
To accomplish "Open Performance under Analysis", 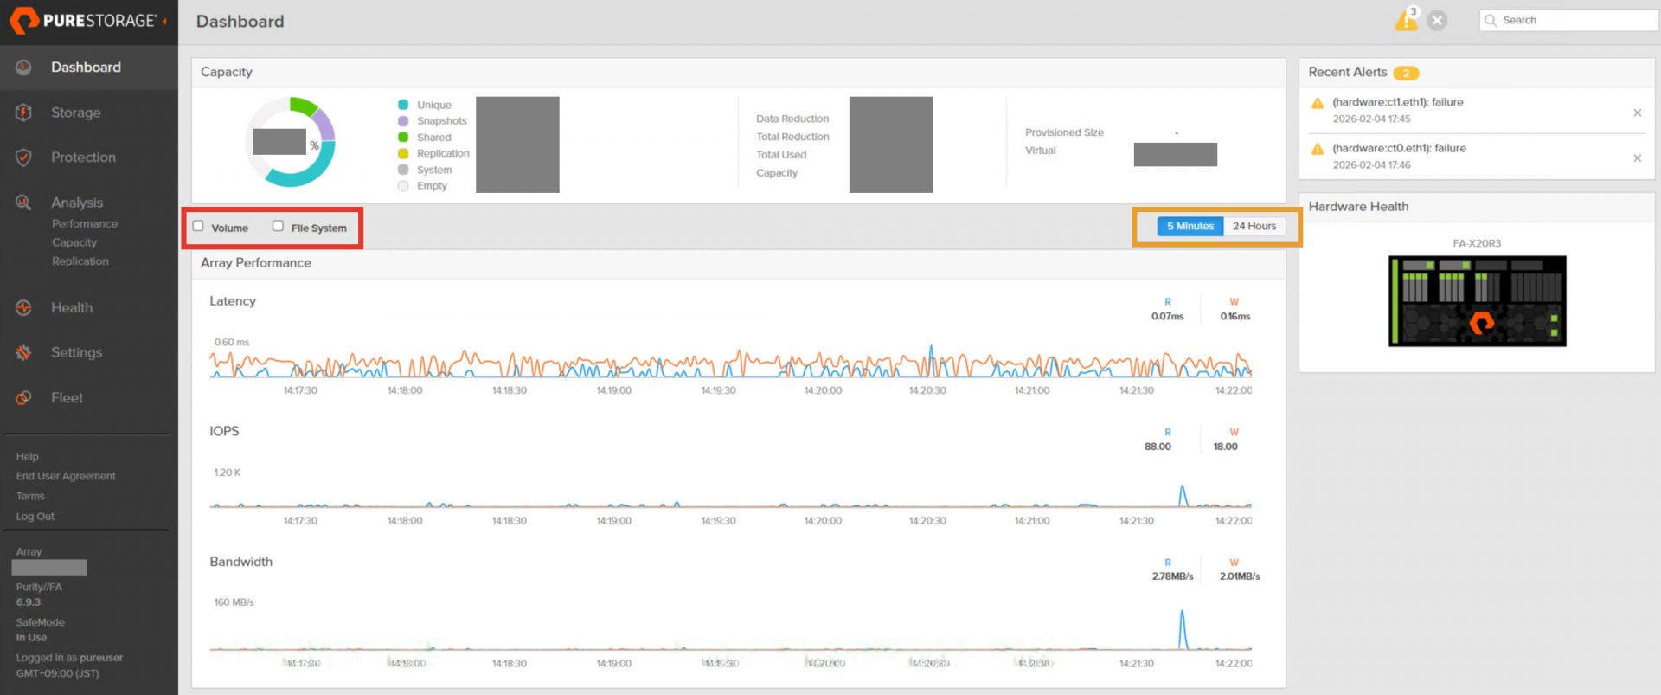I will 85,224.
